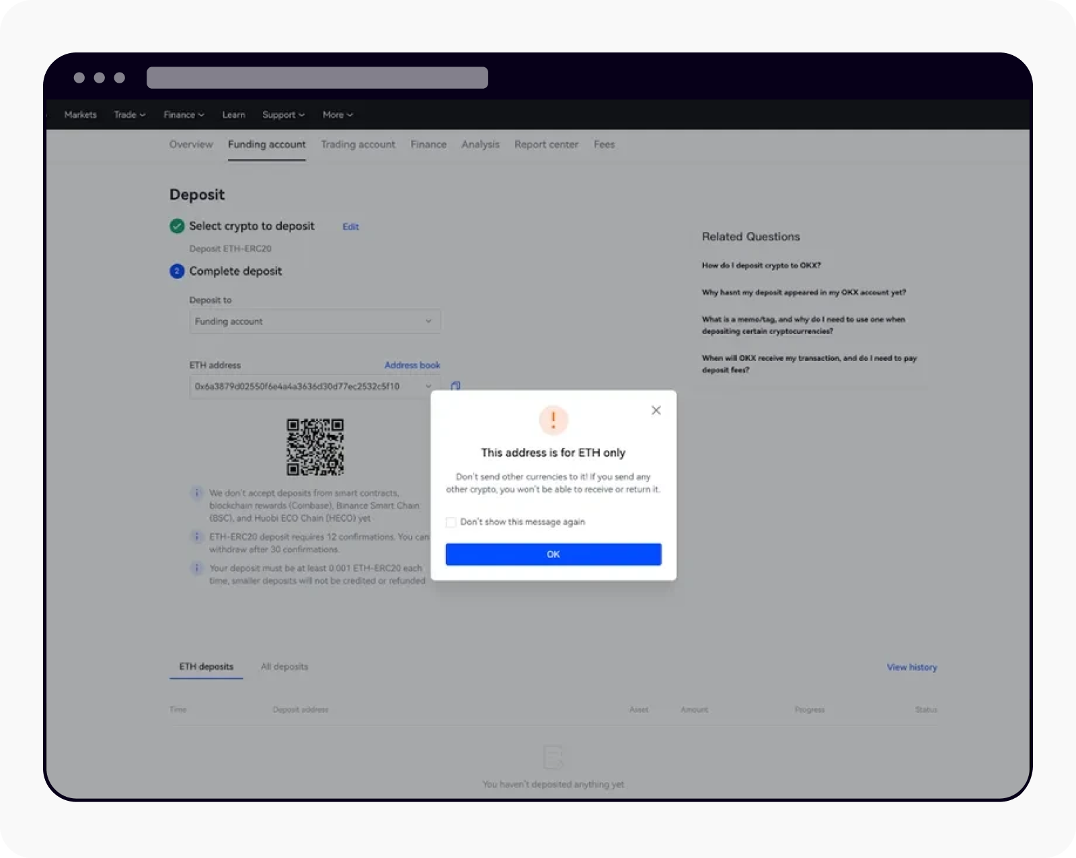
Task: Open the Support menu
Action: 283,115
